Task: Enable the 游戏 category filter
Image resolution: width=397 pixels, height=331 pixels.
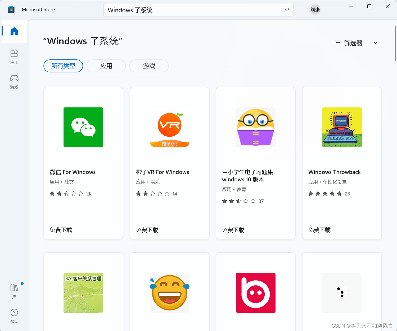Action: [149, 66]
